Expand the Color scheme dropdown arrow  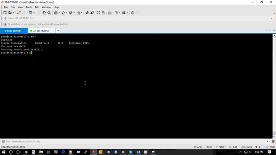(x=66, y=13)
